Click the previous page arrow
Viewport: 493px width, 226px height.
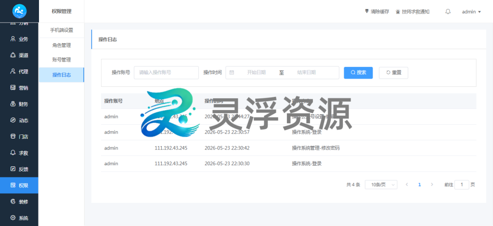407,185
